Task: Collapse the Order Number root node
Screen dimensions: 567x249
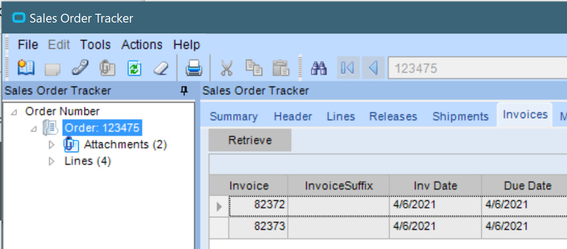Action: point(15,112)
